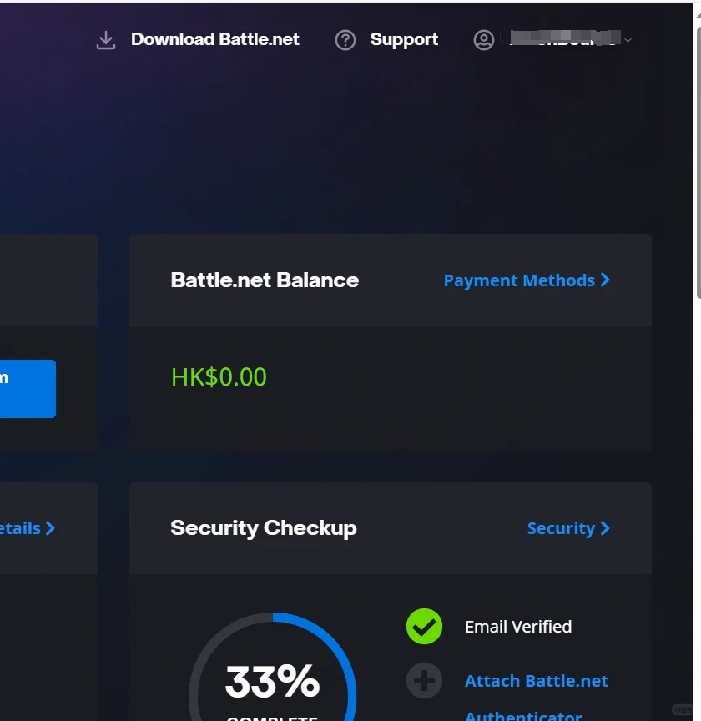Click the Support question mark icon
Viewport: 701px width, 721px height.
pyautogui.click(x=345, y=40)
